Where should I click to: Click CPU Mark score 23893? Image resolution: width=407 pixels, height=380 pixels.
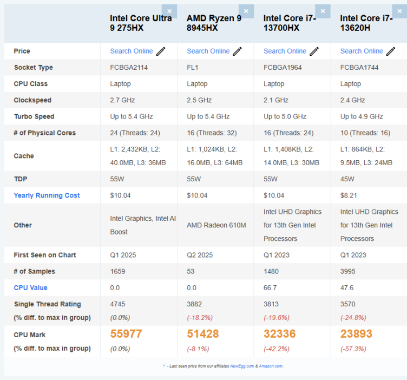tap(356, 334)
